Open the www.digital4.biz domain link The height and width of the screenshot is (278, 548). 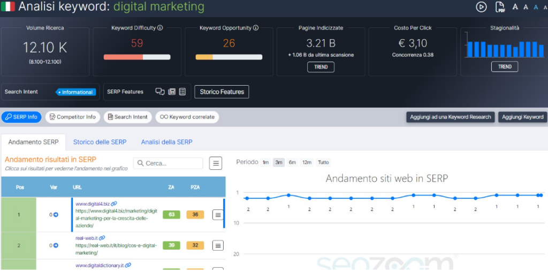pyautogui.click(x=93, y=204)
